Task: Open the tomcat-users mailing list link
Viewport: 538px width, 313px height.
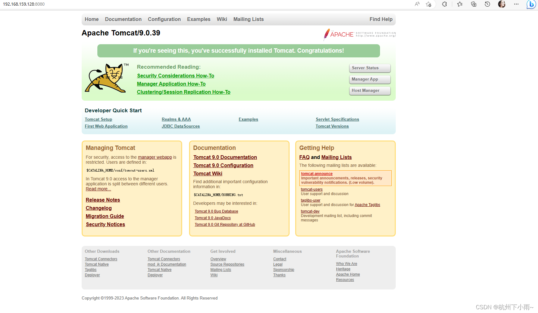Action: point(312,189)
